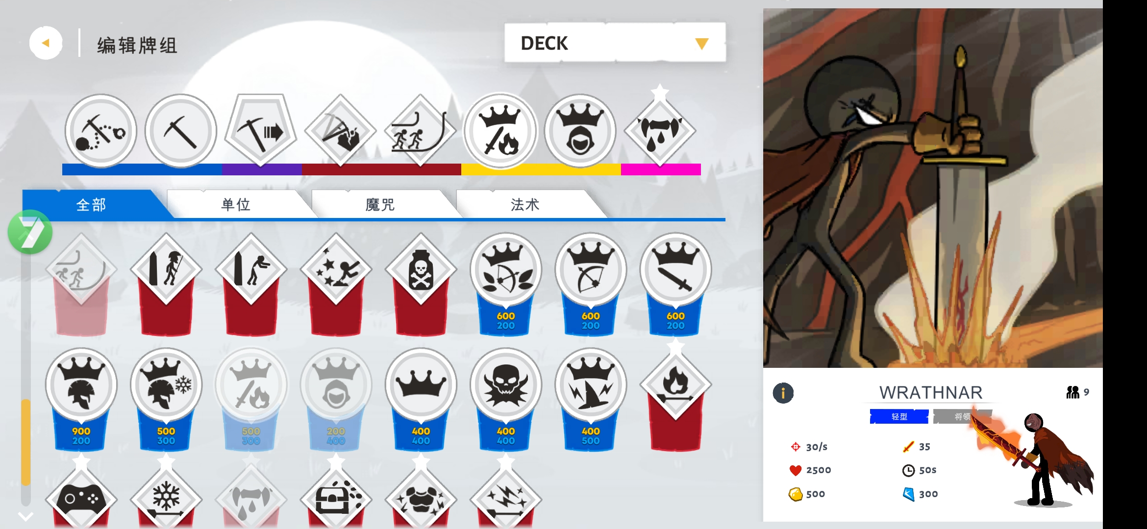Pick the game controller card

point(81,497)
